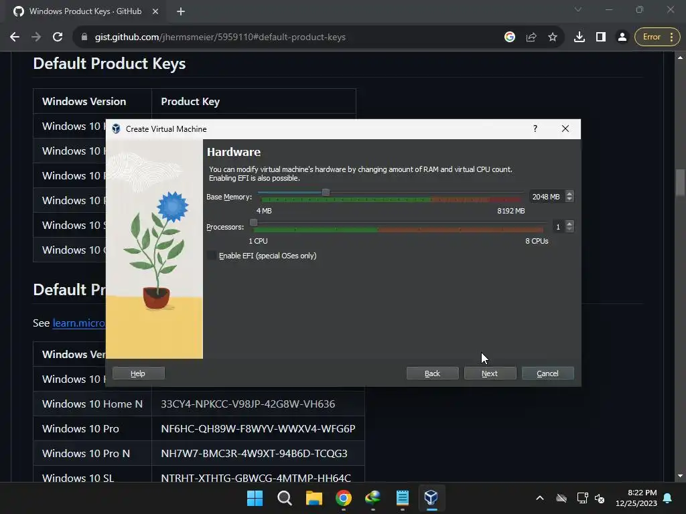
Task: Click the scrollbar down arrow
Action: (x=680, y=476)
